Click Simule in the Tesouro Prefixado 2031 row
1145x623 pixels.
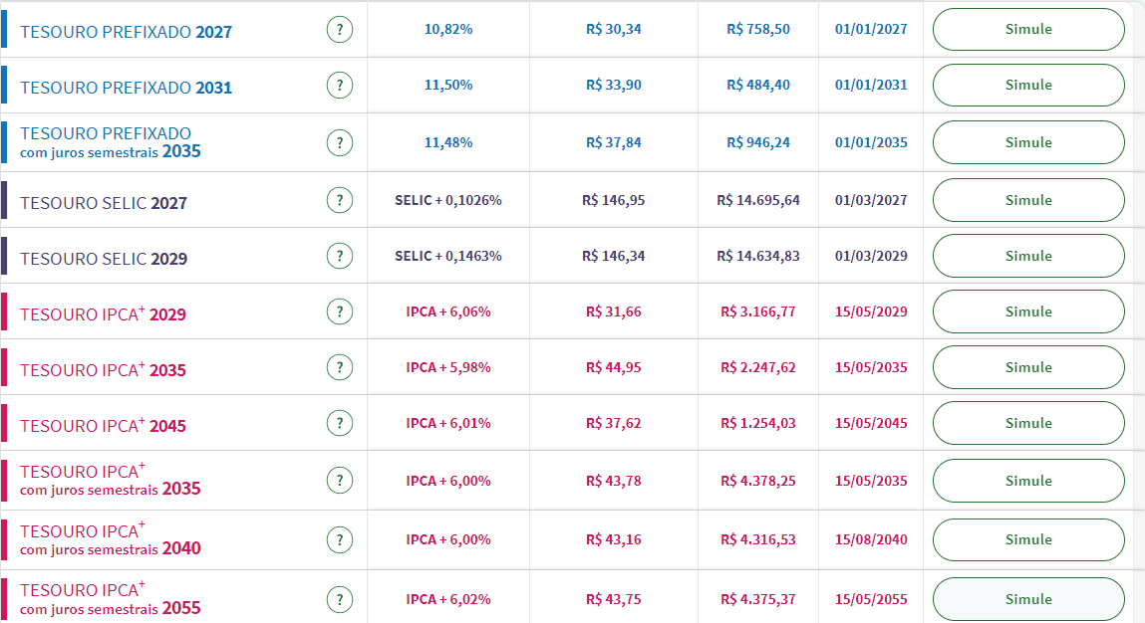click(x=1028, y=85)
